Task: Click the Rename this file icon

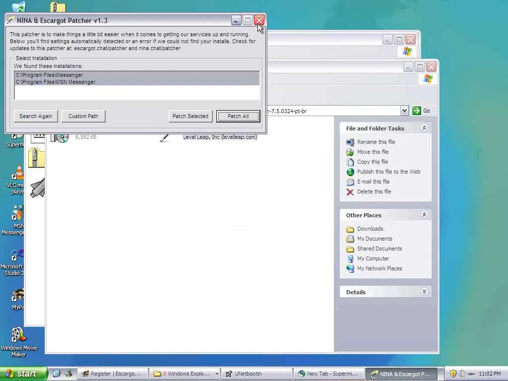Action: pyautogui.click(x=350, y=142)
